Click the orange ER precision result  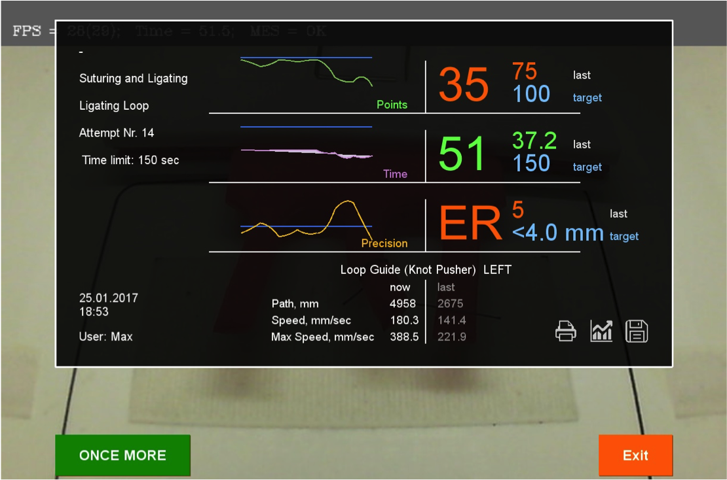tap(470, 224)
